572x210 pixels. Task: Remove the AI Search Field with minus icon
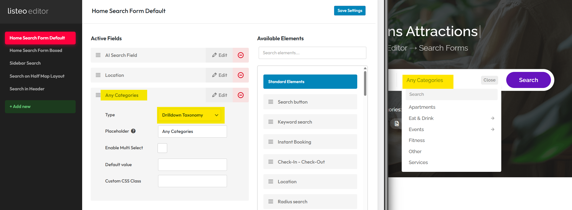point(240,55)
